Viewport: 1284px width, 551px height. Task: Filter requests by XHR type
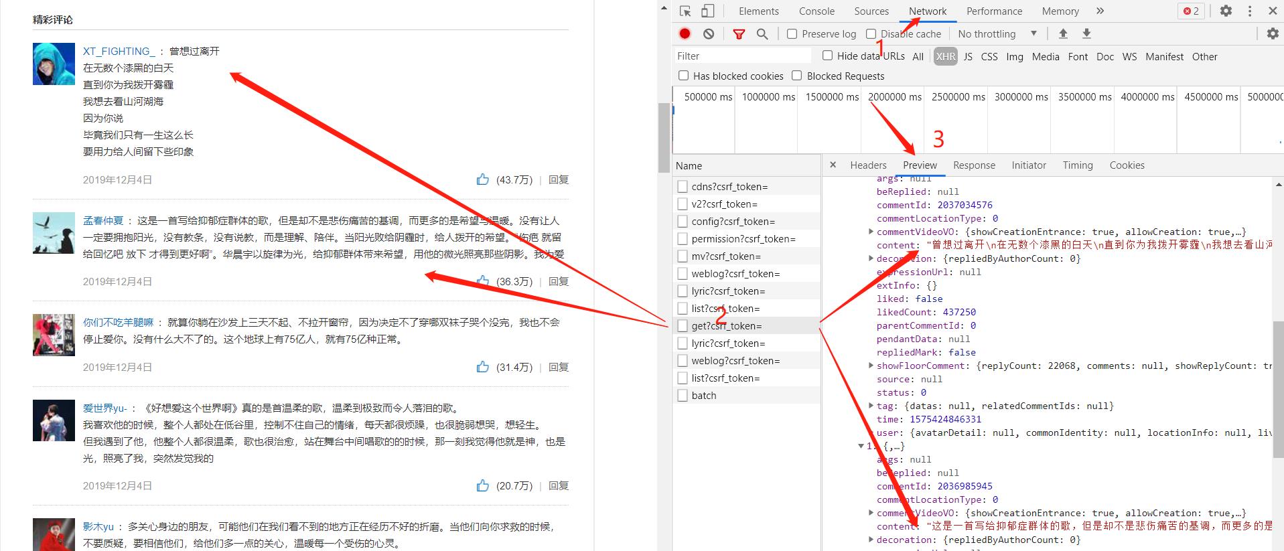click(x=945, y=56)
